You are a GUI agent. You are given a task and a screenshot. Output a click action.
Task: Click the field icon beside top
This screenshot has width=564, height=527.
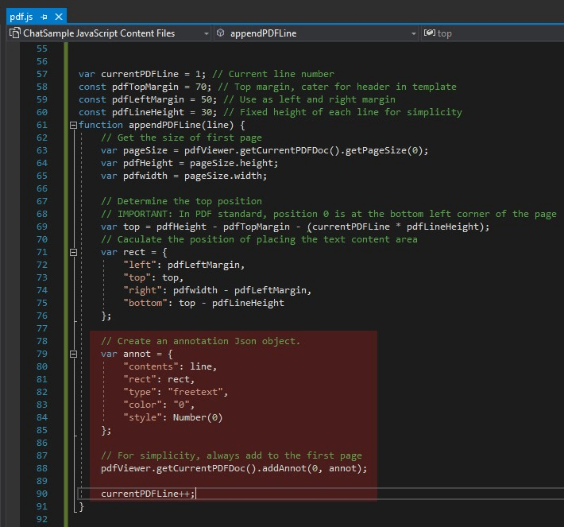pyautogui.click(x=429, y=33)
